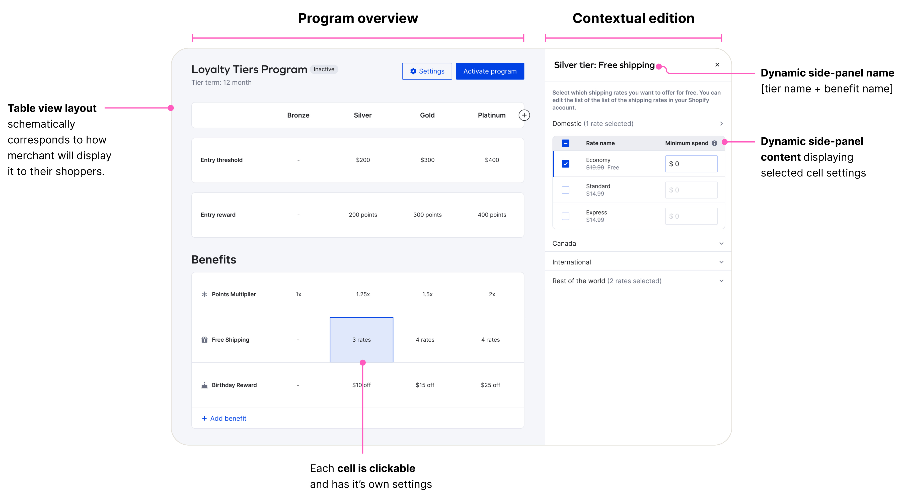Collapse the Domestic rates section
This screenshot has height=490, width=903.
[721, 124]
